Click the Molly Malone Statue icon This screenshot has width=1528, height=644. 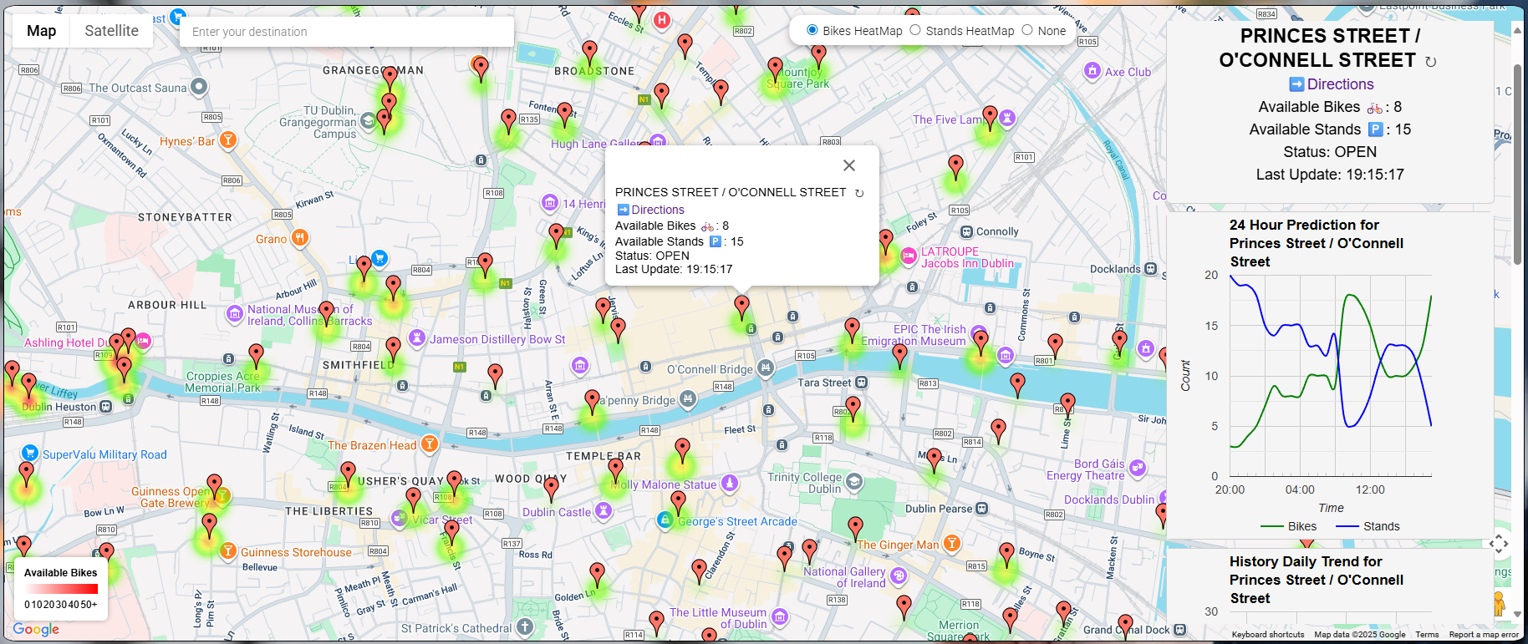730,484
